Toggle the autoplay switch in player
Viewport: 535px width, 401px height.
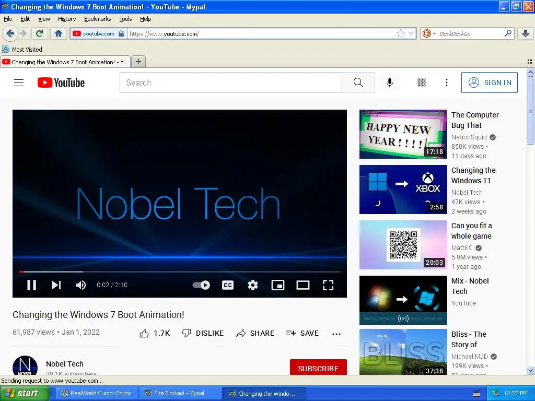(201, 285)
